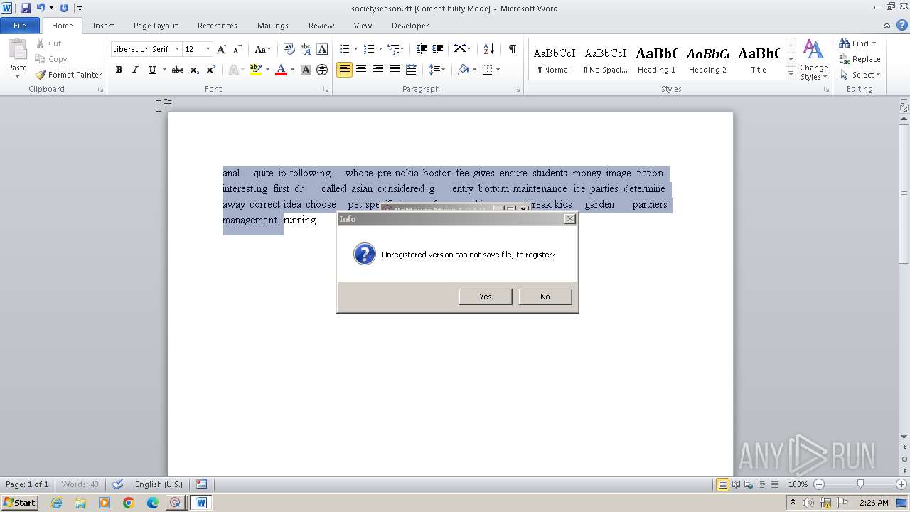
Task: Open Change Styles gallery options
Action: (x=813, y=60)
